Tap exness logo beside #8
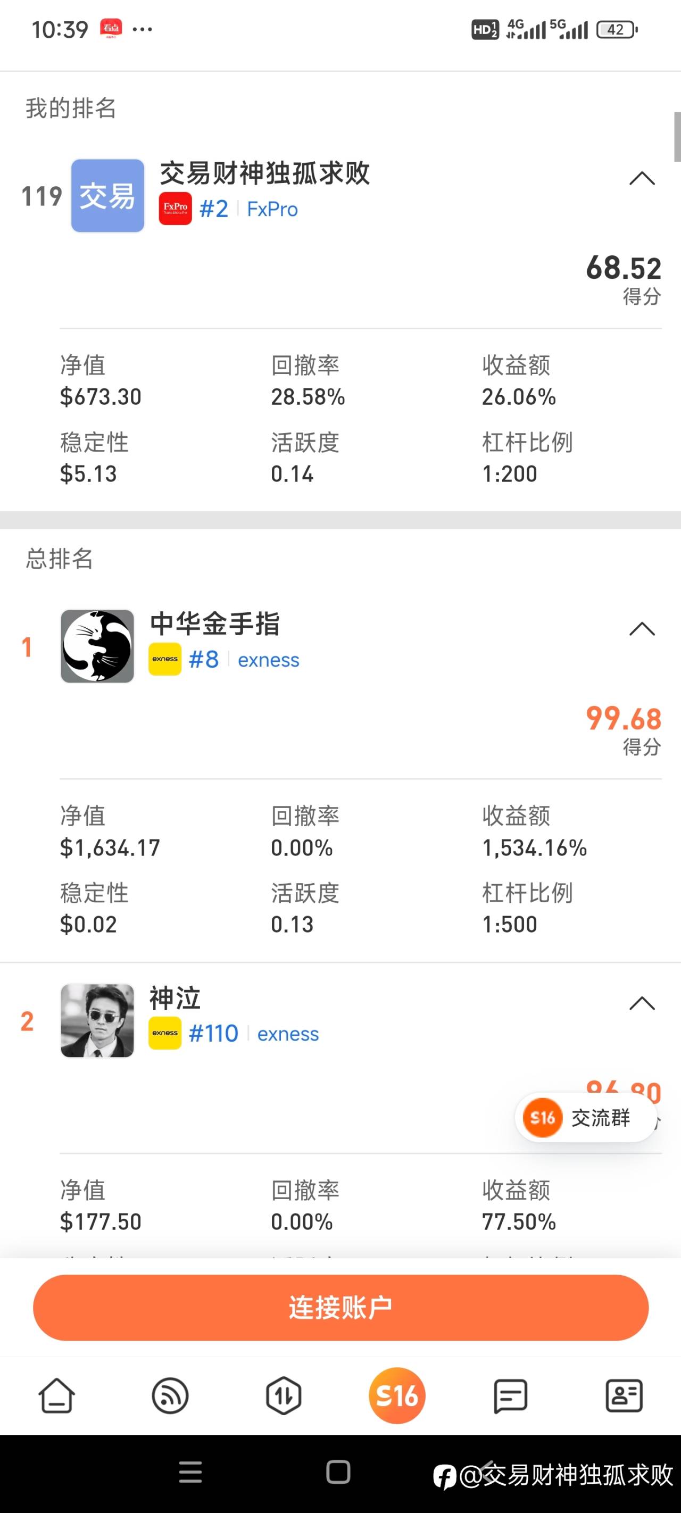This screenshot has width=681, height=1513. click(x=164, y=659)
